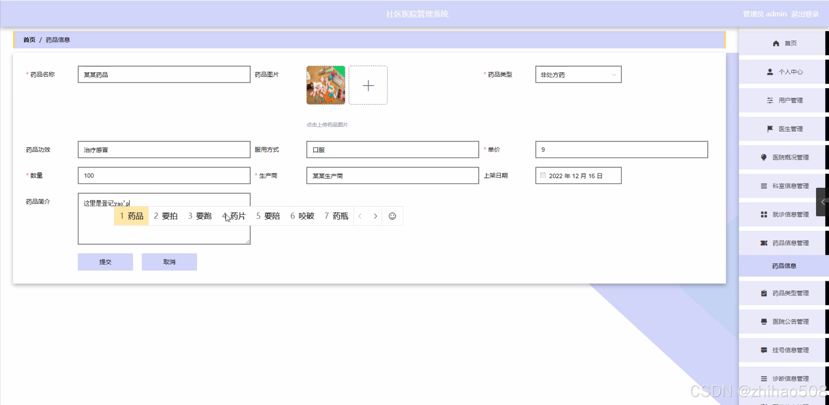Click 退出登录 logout link
829x405 pixels.
805,14
